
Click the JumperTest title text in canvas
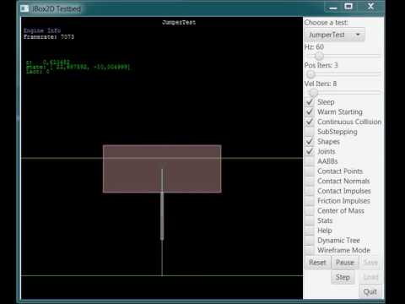pos(179,23)
